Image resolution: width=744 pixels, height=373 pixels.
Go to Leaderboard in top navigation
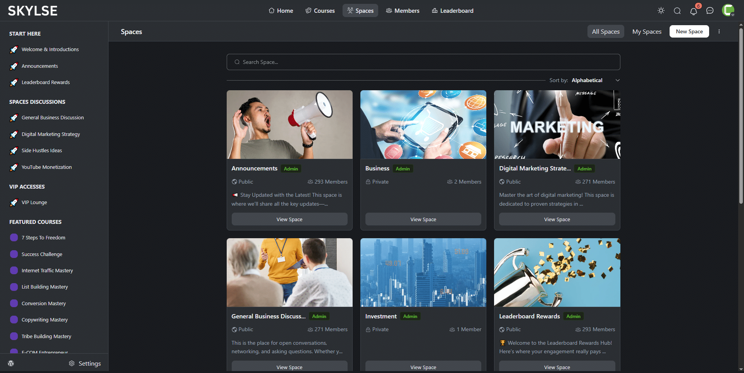(453, 11)
